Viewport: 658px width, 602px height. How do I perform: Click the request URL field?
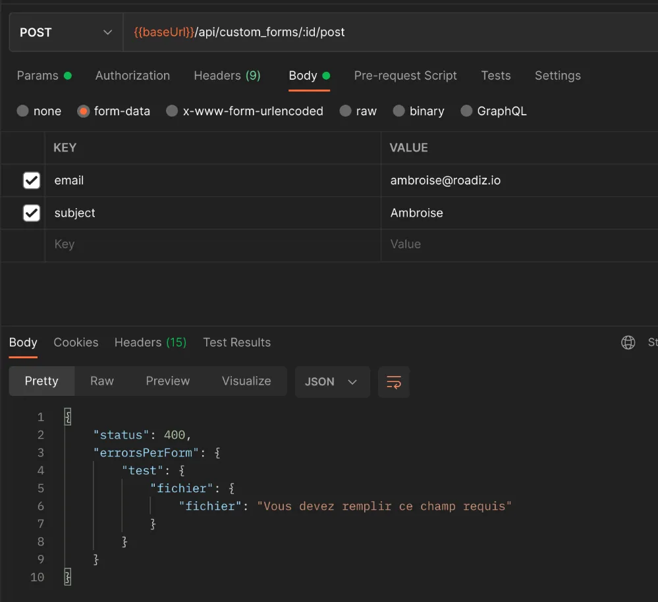391,32
